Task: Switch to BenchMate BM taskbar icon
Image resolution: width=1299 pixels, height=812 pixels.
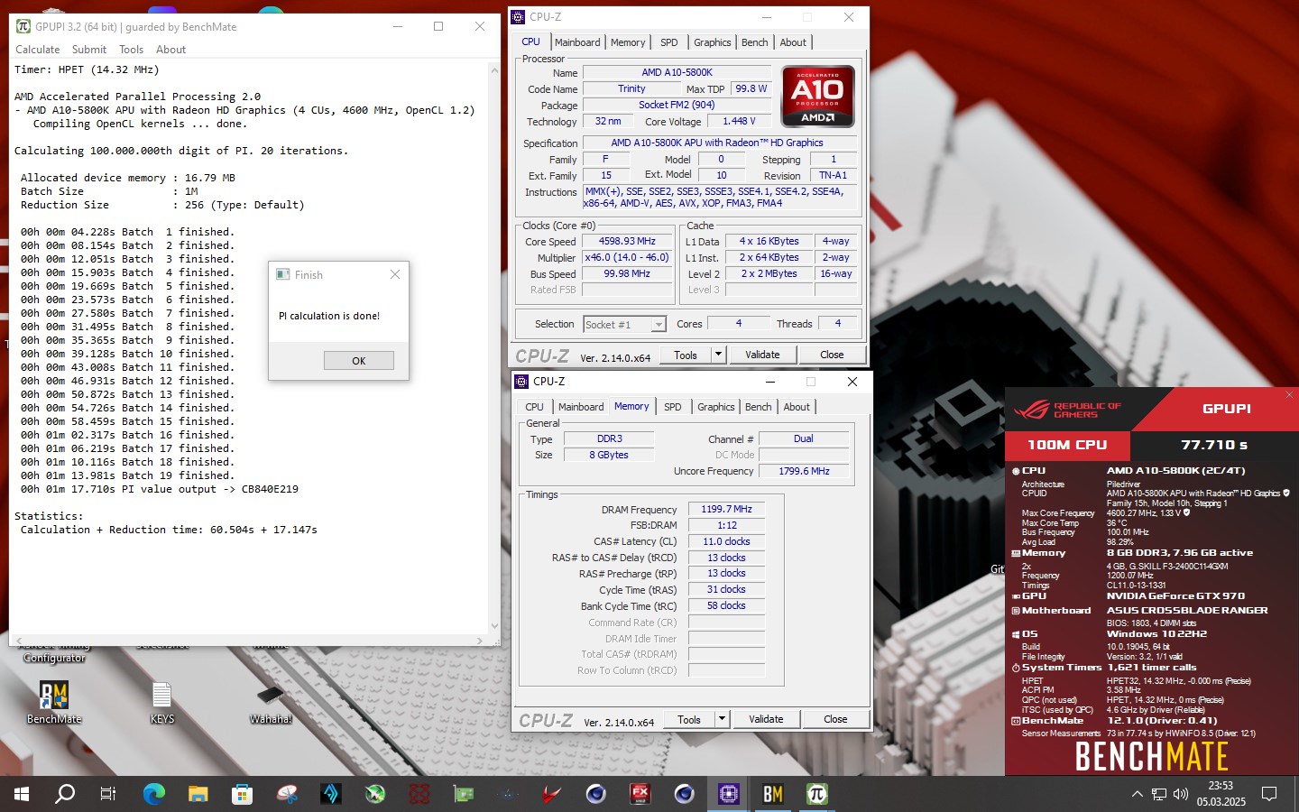Action: tap(773, 794)
